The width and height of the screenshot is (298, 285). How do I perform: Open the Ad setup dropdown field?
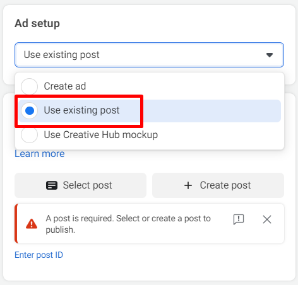pos(149,55)
